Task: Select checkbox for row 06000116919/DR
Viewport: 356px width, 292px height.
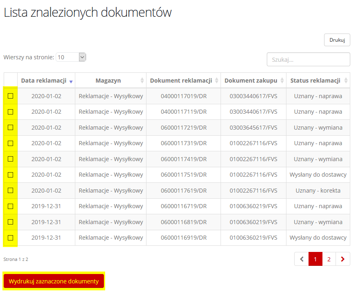Action: [x=11, y=238]
